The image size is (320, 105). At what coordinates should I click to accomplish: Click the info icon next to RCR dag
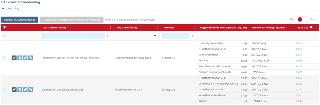point(311,27)
